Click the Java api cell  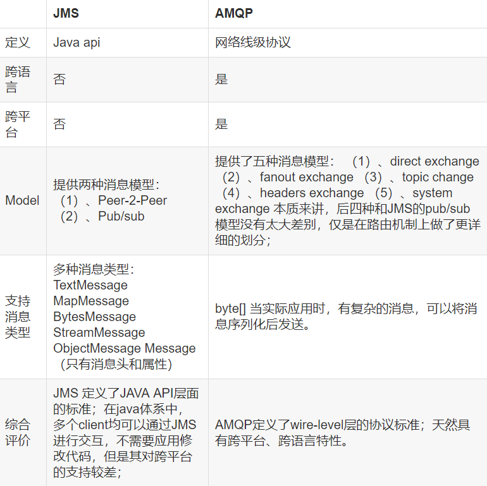click(77, 42)
